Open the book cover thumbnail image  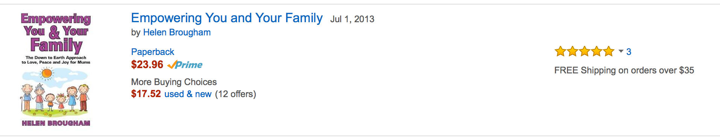[x=56, y=70]
